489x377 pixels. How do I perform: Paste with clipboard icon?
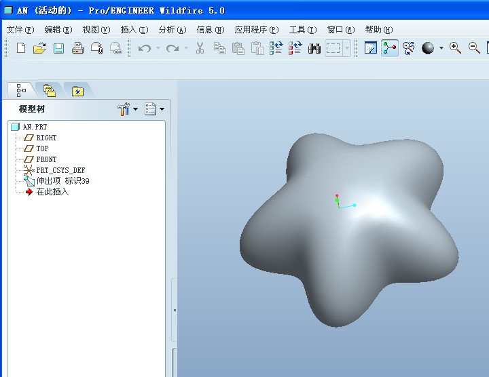coord(238,48)
